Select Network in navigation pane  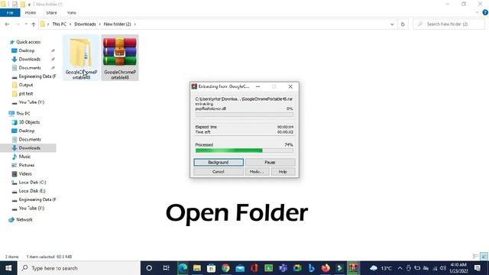24,219
